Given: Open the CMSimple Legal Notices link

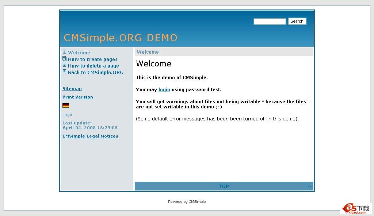Looking at the screenshot, I should click(x=90, y=136).
